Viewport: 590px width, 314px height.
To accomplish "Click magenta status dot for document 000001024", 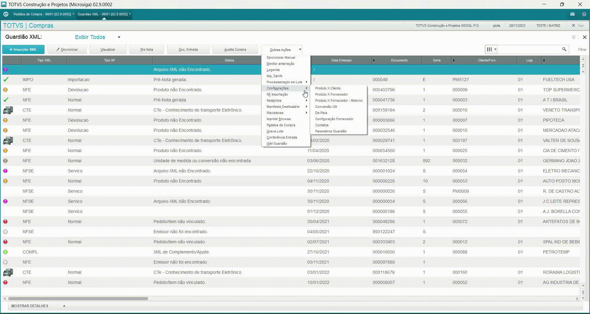I will point(5,171).
